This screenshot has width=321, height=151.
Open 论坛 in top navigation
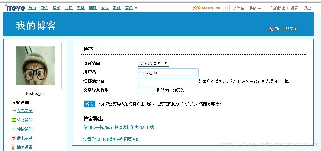tap(68, 8)
